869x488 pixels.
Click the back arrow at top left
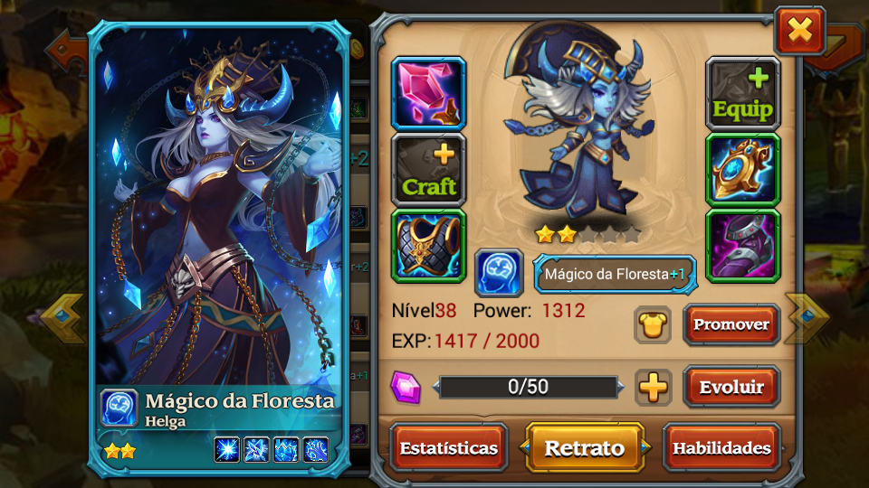point(65,51)
